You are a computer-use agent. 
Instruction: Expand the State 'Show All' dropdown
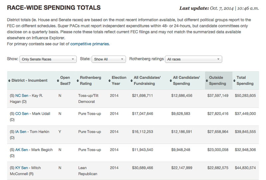(109, 59)
